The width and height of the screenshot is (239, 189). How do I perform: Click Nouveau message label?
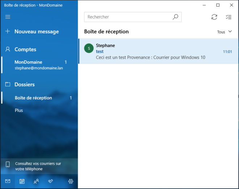point(37,32)
